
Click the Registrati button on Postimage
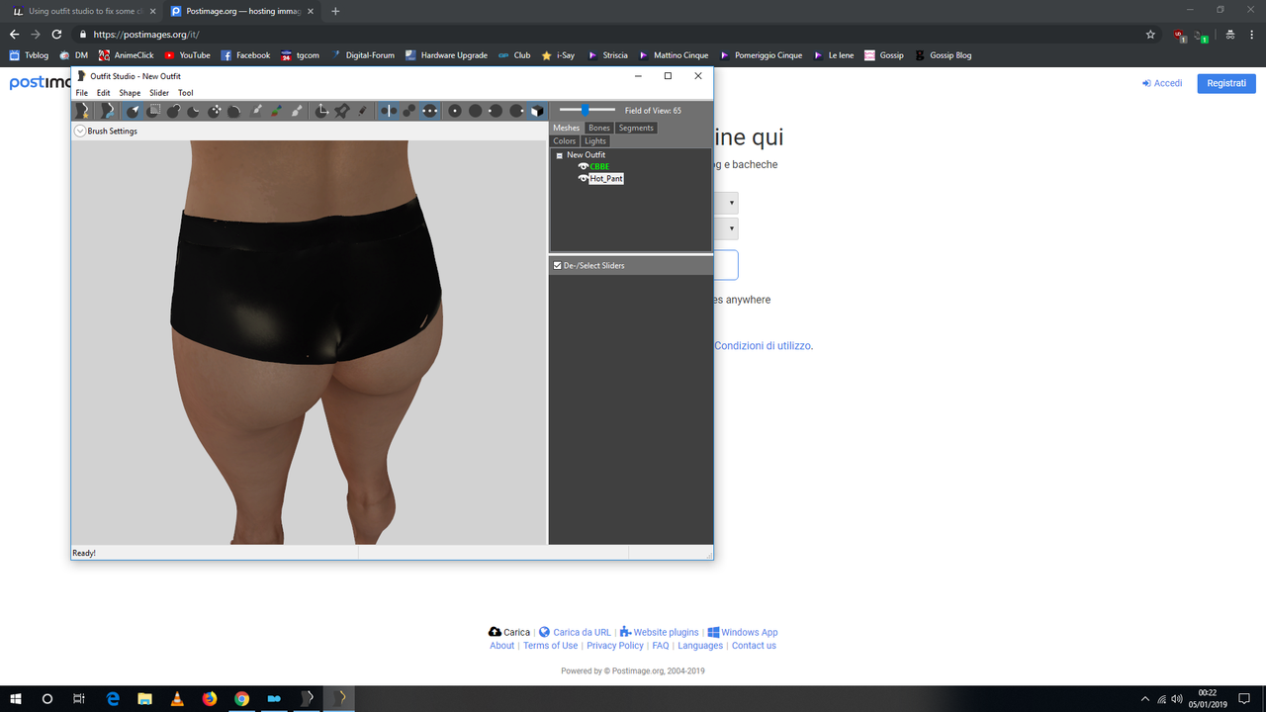[1226, 83]
